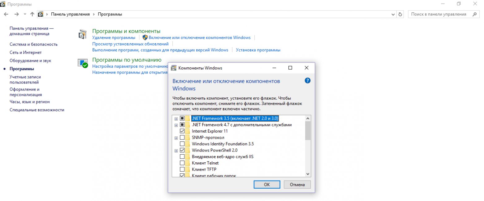Expand the SNMP-протокол tree node
The height and width of the screenshot is (201, 484).
tap(176, 138)
